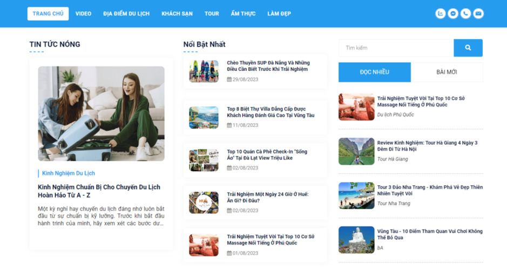Open article about Chèo Thuyền SUP Đà Nẵng
Viewport: 507px width, 270px height.
tap(268, 66)
